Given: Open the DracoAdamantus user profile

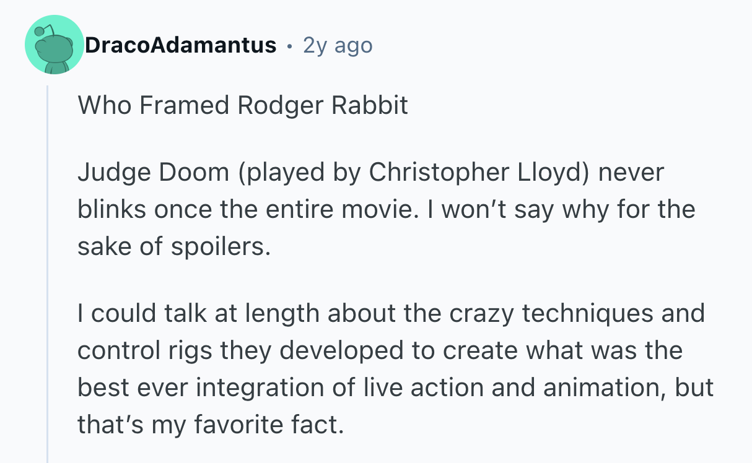Looking at the screenshot, I should (181, 45).
